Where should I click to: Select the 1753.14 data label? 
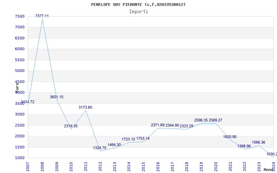143,138
